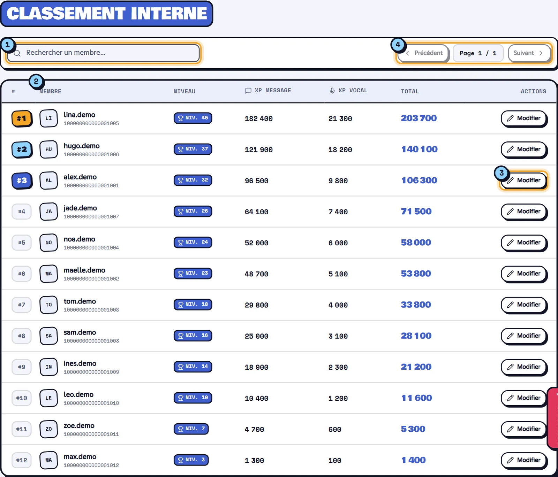Click Modifier for max.demo
558x477 pixels.
523,460
